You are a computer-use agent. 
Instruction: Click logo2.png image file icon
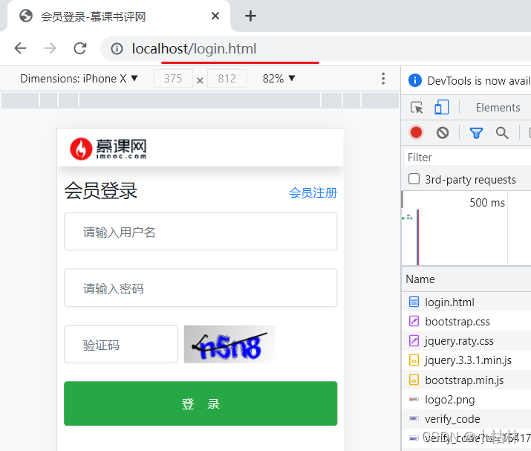coord(414,399)
